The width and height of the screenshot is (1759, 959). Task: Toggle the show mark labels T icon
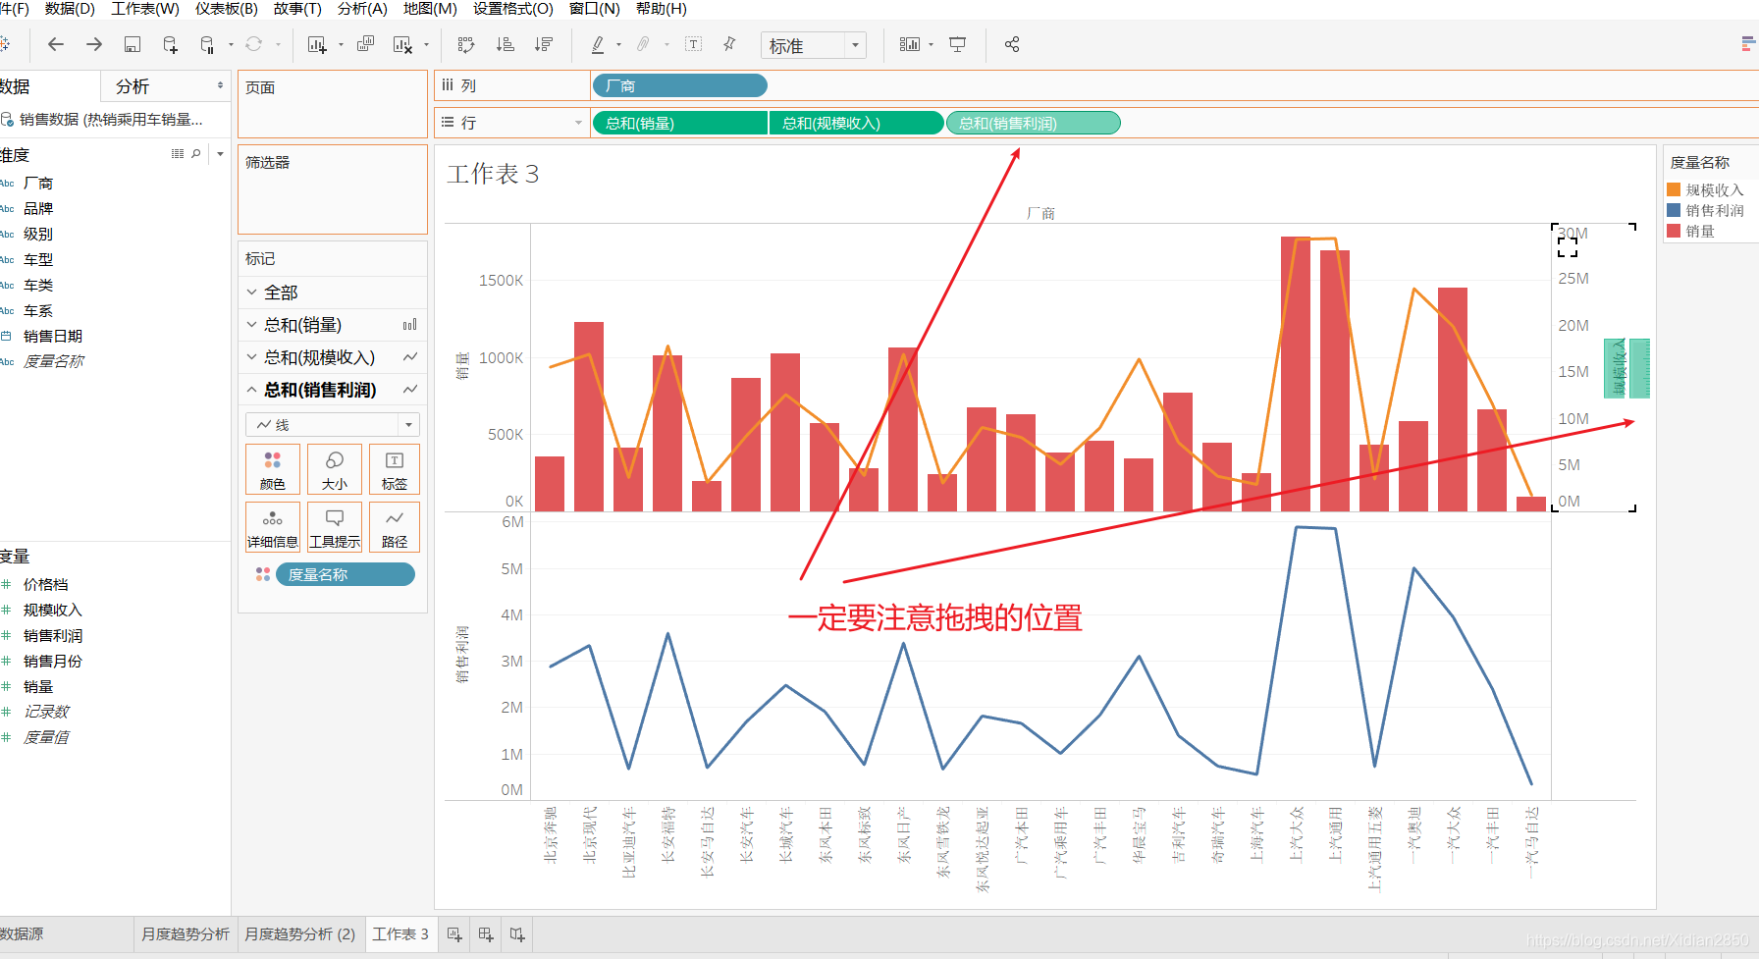[694, 44]
